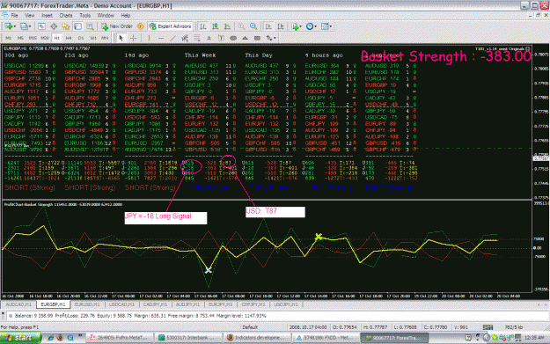Switch timeframe to M1
This screenshot has height=344, width=550.
(x=9, y=38)
